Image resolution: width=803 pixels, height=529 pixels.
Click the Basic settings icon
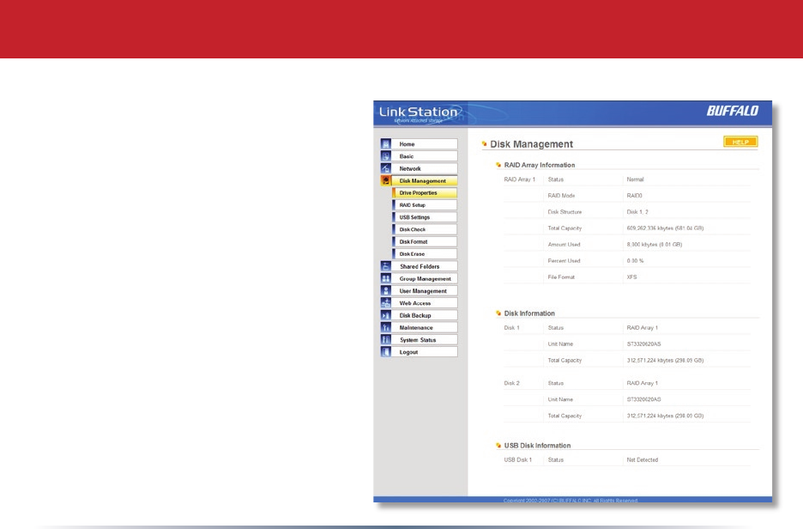pyautogui.click(x=385, y=156)
